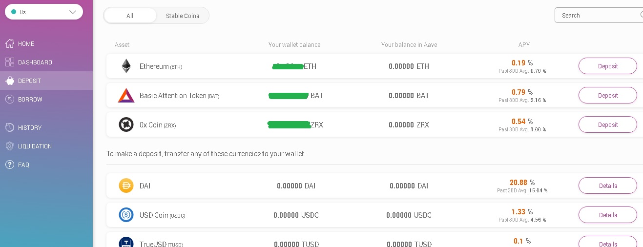Screen dimensions: 643x247
Task: Click the 0.00000 TUSD wallet balance
Action: coord(296,244)
